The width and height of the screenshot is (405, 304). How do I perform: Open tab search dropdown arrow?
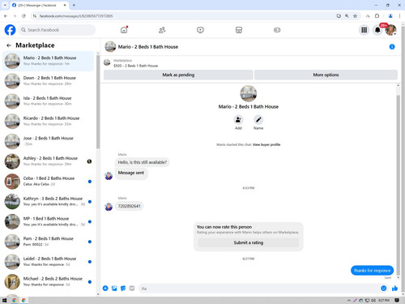[5, 5]
